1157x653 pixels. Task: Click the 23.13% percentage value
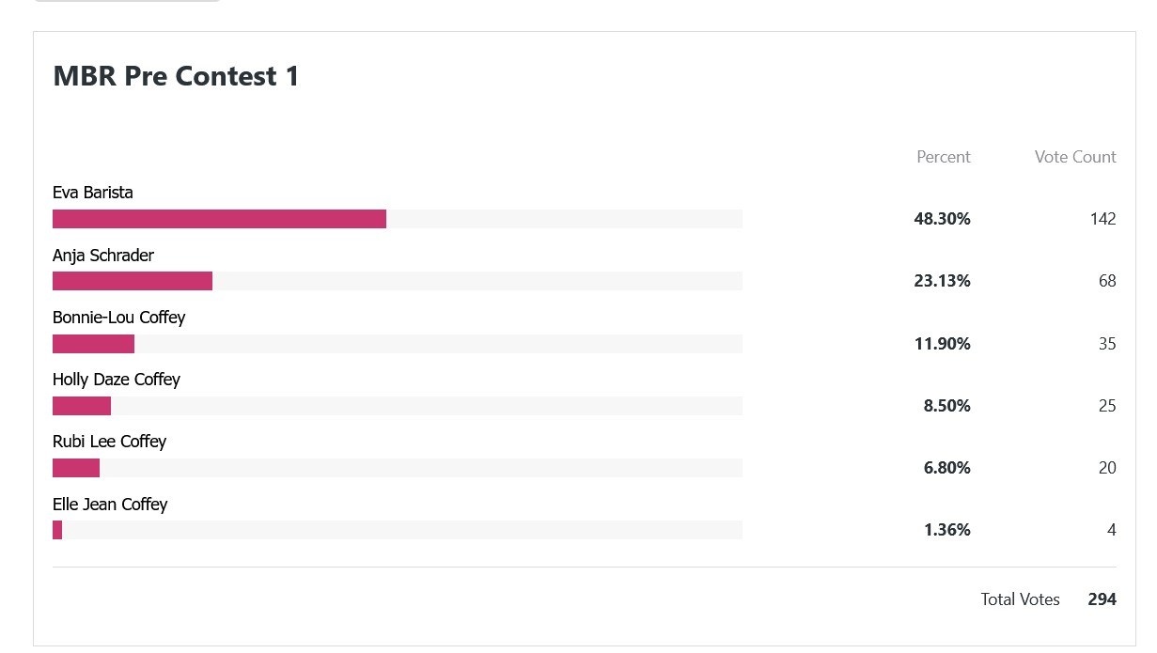pos(942,281)
